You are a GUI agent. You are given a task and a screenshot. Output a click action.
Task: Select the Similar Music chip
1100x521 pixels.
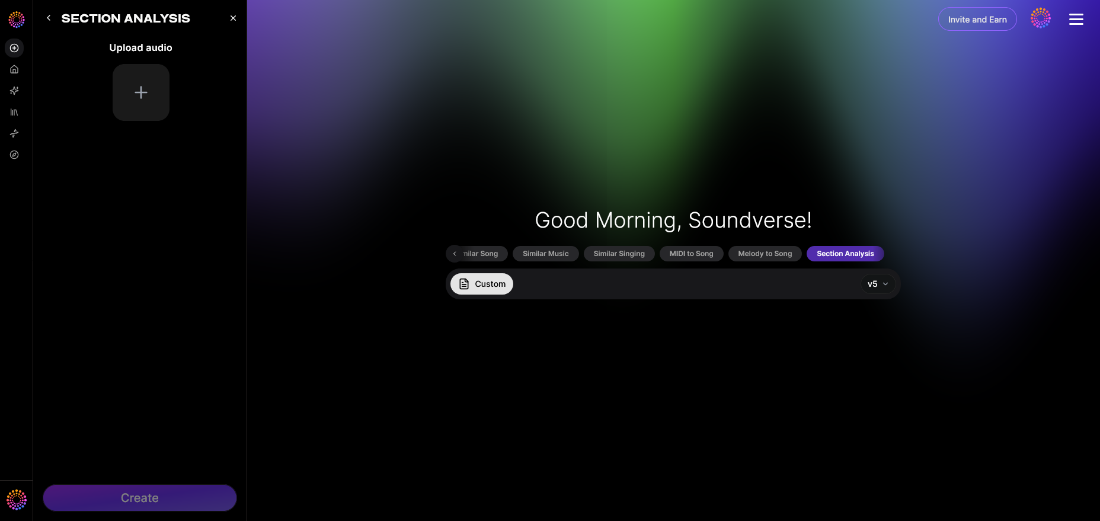[546, 254]
